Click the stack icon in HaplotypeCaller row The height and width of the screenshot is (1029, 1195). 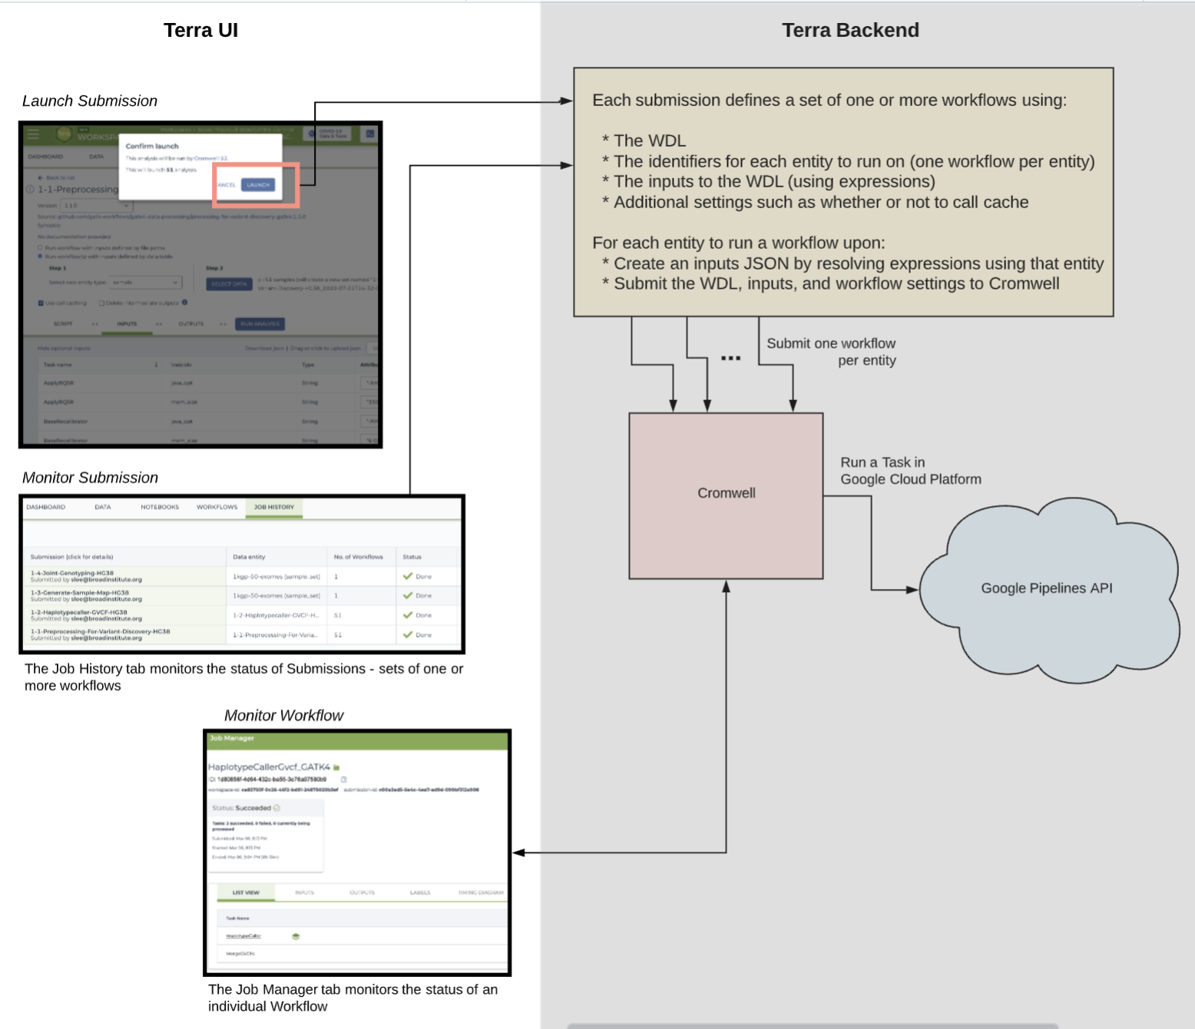(296, 936)
